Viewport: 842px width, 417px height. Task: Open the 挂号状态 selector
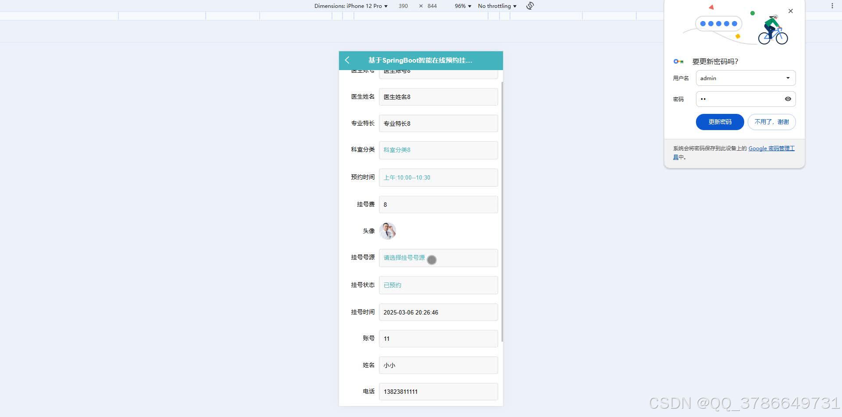(x=438, y=285)
